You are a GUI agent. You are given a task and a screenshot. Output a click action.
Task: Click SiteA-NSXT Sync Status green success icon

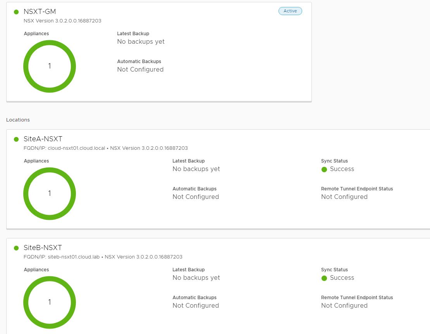[x=324, y=169]
